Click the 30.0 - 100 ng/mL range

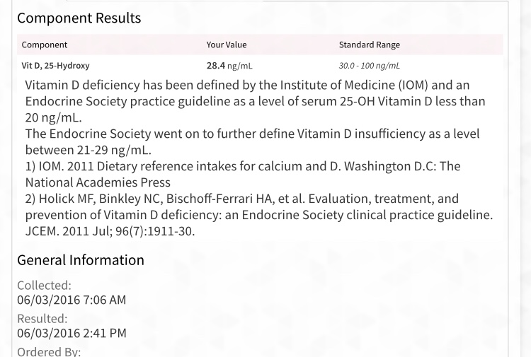[x=370, y=66]
